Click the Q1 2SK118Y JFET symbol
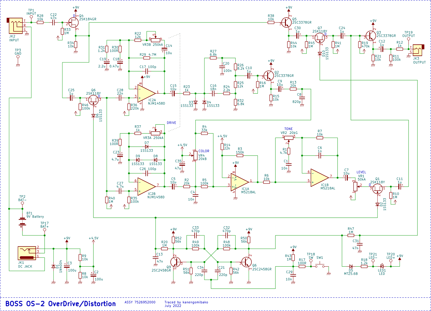This screenshot has width=431, height=311. point(378,188)
